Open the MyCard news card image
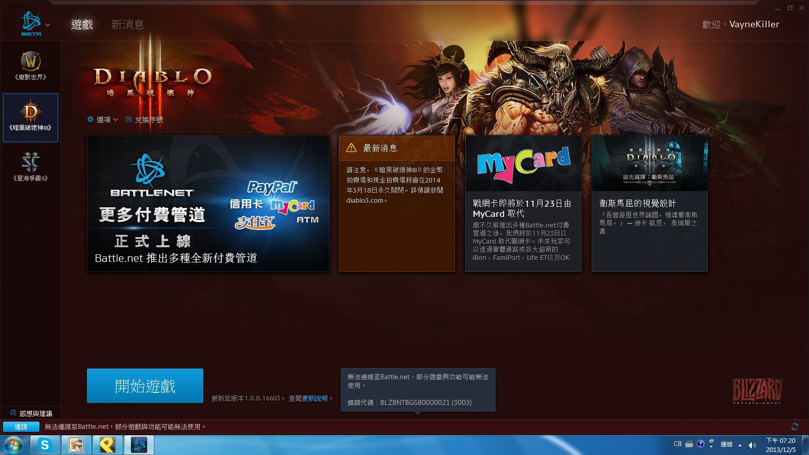Screen dimensions: 809x455 click(523, 163)
